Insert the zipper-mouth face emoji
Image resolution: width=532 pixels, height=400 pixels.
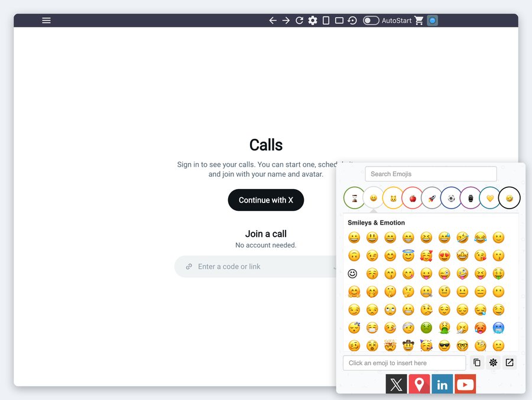tap(426, 291)
